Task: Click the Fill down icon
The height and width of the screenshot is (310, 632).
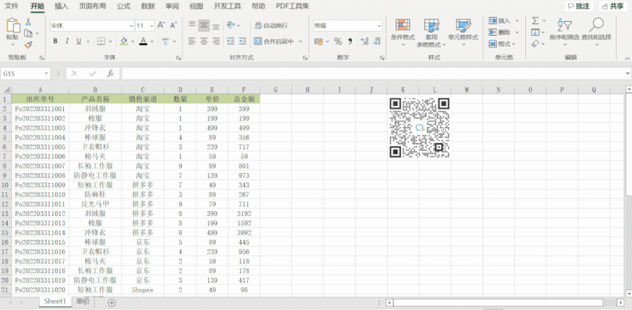Action: point(535,32)
